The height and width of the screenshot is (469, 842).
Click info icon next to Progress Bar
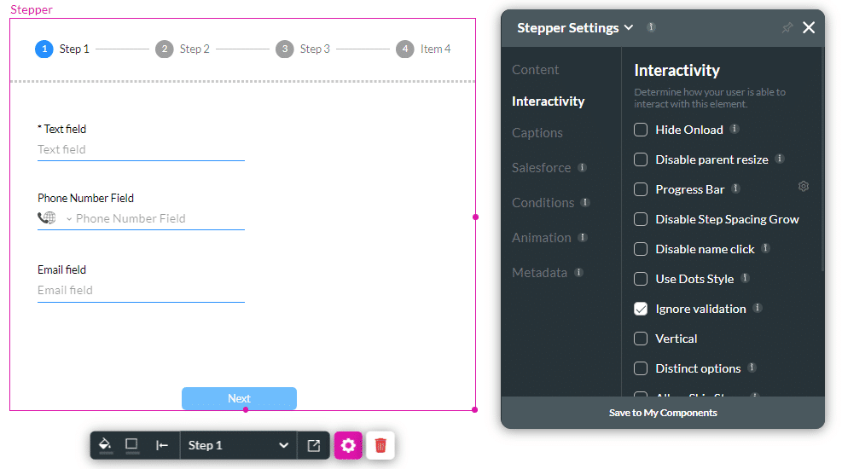735,188
